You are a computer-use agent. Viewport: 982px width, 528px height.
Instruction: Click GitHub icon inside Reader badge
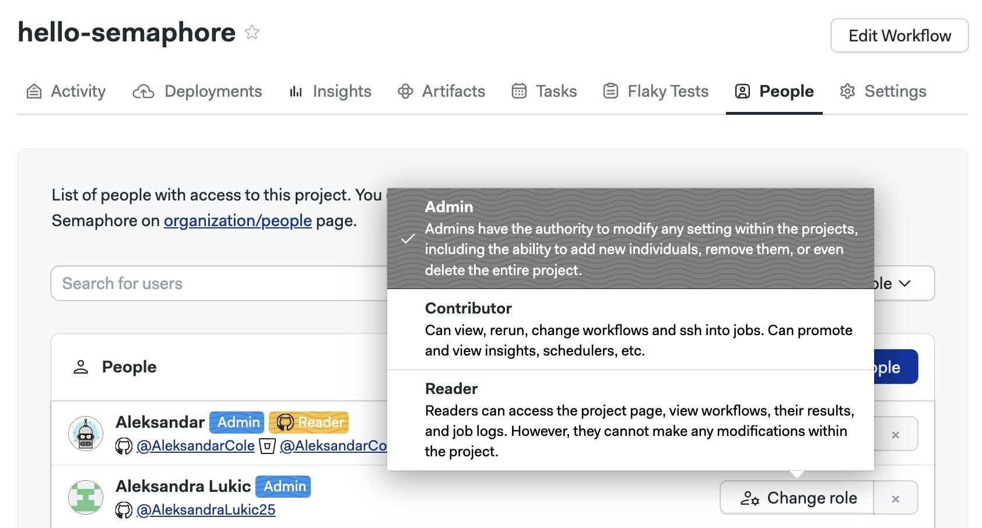tap(285, 423)
